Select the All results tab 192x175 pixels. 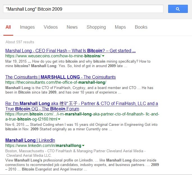coord(8,27)
